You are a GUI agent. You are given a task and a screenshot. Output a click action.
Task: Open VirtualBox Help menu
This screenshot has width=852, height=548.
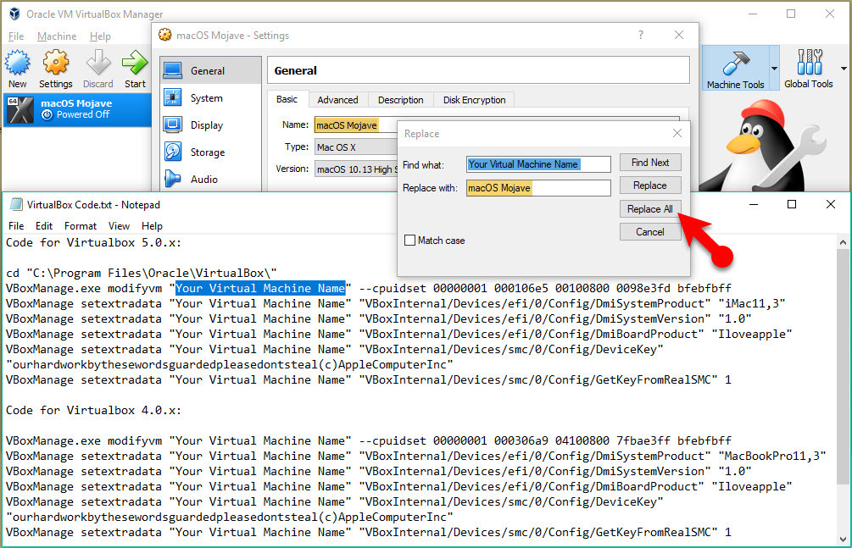pos(100,36)
